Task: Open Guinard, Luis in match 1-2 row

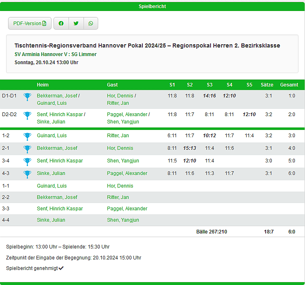Action: point(52,136)
